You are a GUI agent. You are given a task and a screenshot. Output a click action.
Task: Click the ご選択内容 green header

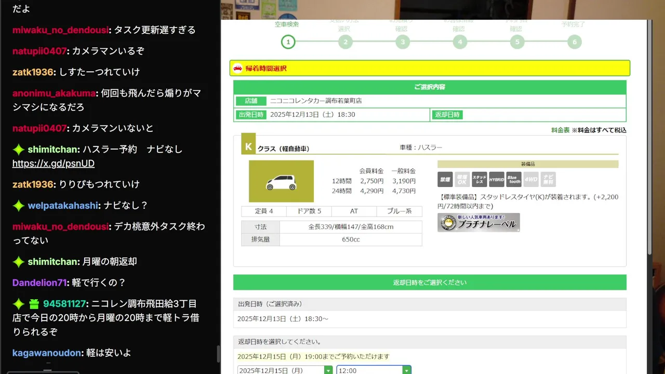[x=430, y=87]
